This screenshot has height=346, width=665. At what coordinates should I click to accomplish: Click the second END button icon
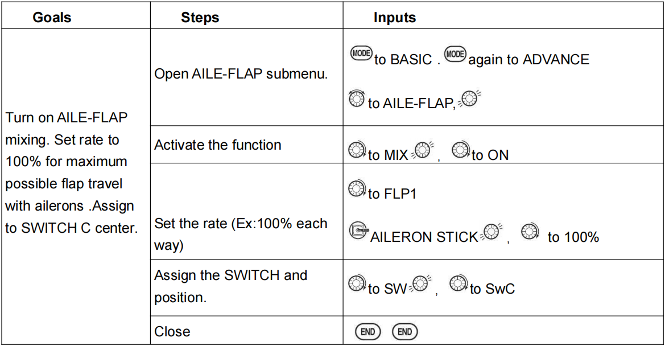404,332
